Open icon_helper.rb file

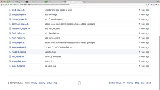[18, 43]
